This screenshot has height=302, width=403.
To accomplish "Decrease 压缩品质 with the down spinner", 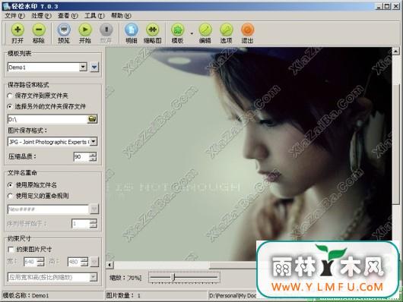I will click(93, 159).
